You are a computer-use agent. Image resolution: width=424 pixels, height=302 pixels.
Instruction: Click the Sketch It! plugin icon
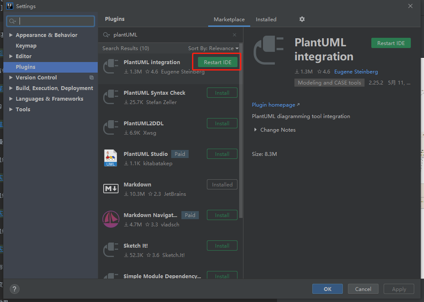[x=111, y=250]
